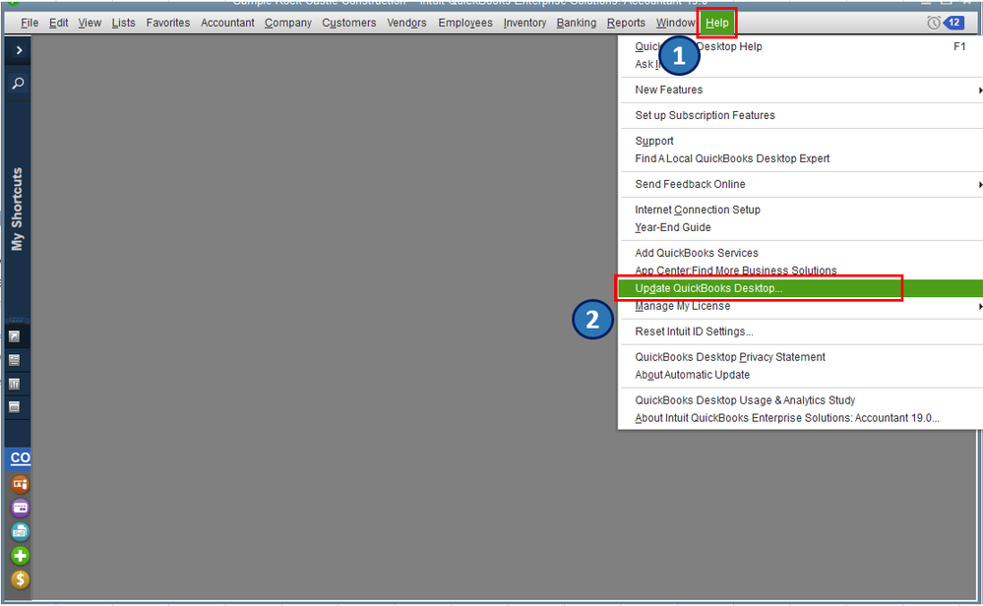The width and height of the screenshot is (983, 606).
Task: Choose App Center: Find More Business Solutions
Action: [x=801, y=271]
